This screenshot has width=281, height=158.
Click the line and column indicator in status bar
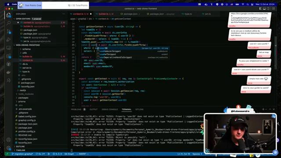pos(184,154)
